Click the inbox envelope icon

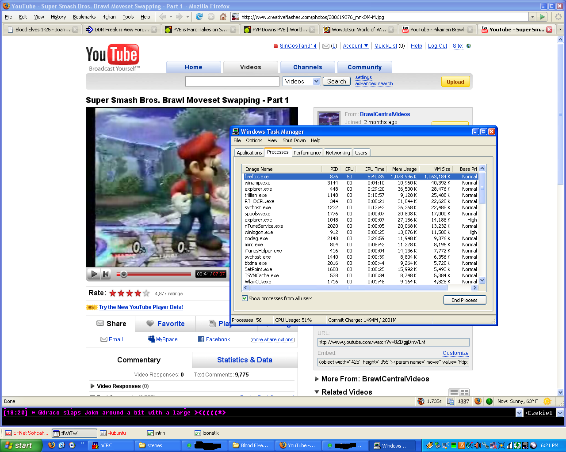pyautogui.click(x=326, y=46)
